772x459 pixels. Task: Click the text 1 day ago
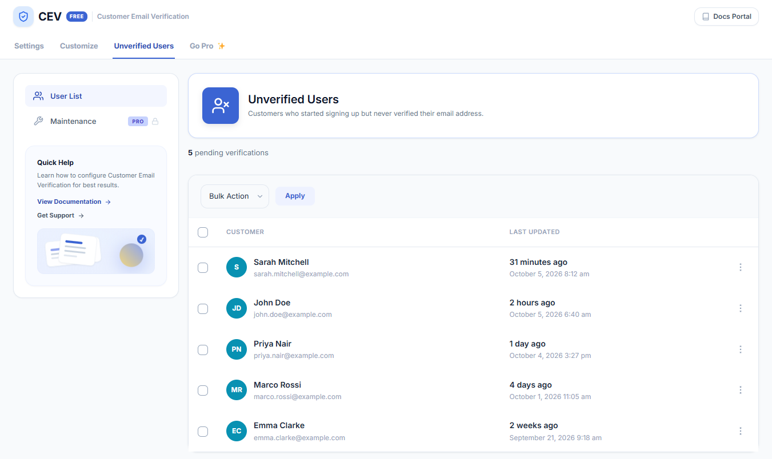tap(527, 344)
